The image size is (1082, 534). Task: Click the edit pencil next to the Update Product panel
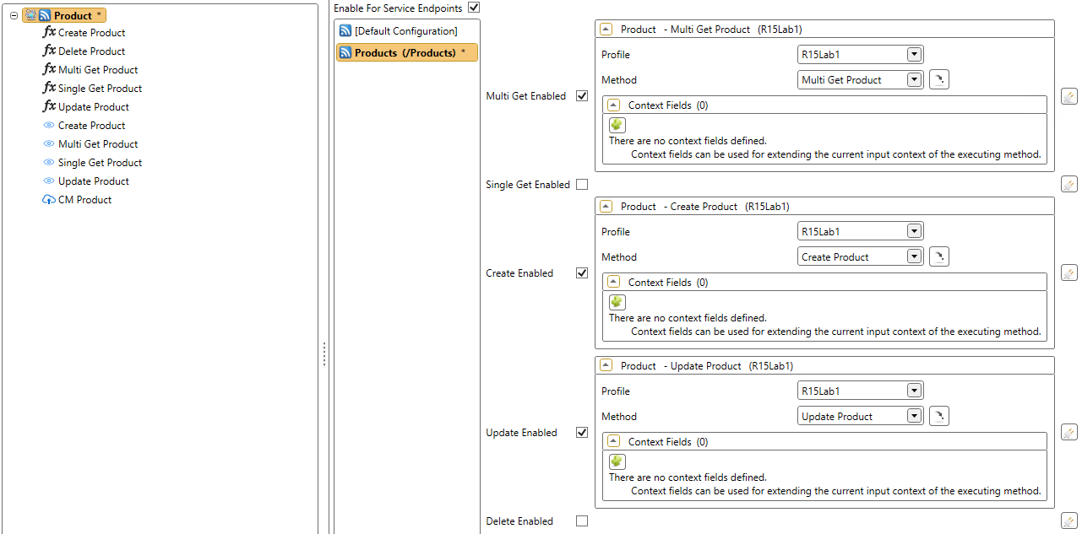tap(1068, 432)
